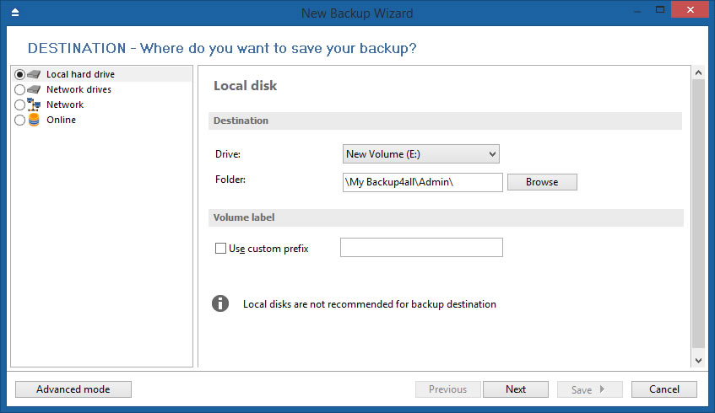Click the info icon beside local disk warning
715x413 pixels.
click(220, 303)
